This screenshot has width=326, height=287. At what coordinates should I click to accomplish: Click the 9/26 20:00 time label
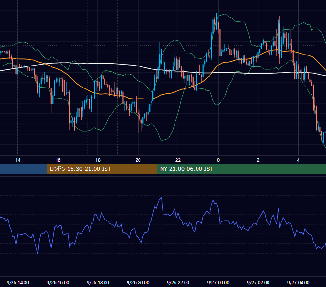pos(138,282)
